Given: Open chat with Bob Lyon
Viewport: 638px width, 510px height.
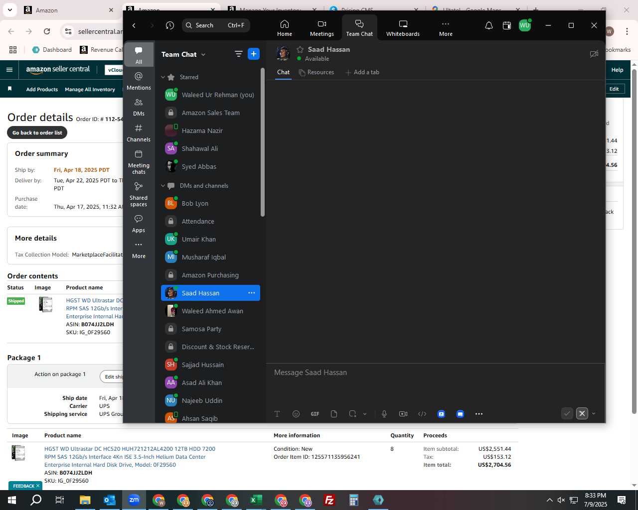Looking at the screenshot, I should [210, 203].
